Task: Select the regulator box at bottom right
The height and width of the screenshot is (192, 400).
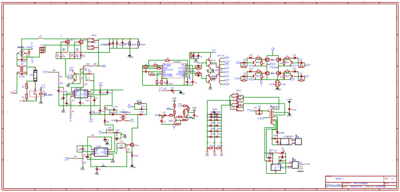Action: coord(275,167)
